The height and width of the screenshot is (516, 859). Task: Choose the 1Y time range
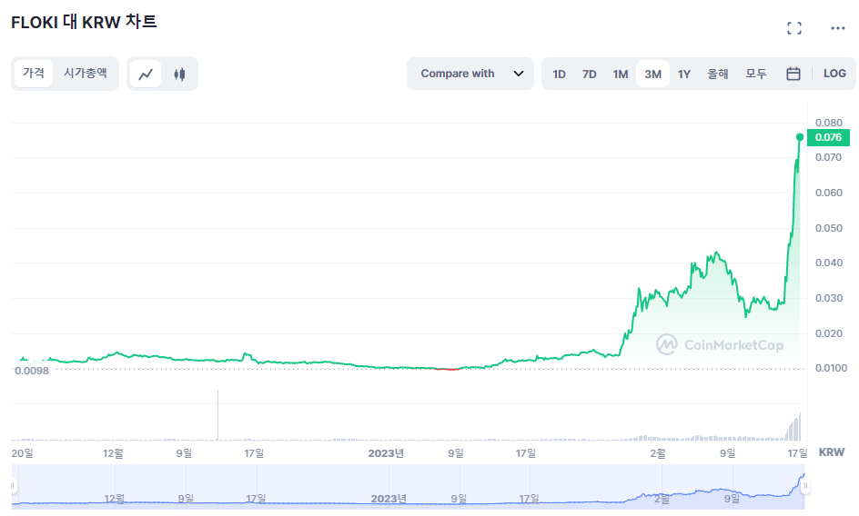coord(683,74)
